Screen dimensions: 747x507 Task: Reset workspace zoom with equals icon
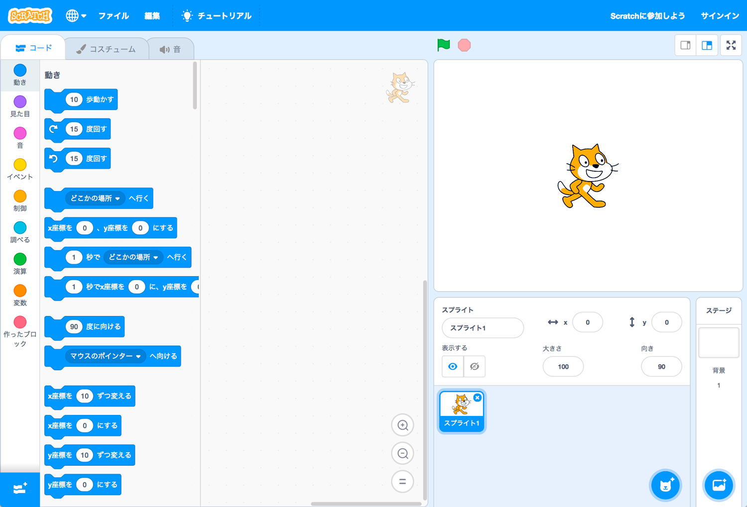(x=402, y=482)
